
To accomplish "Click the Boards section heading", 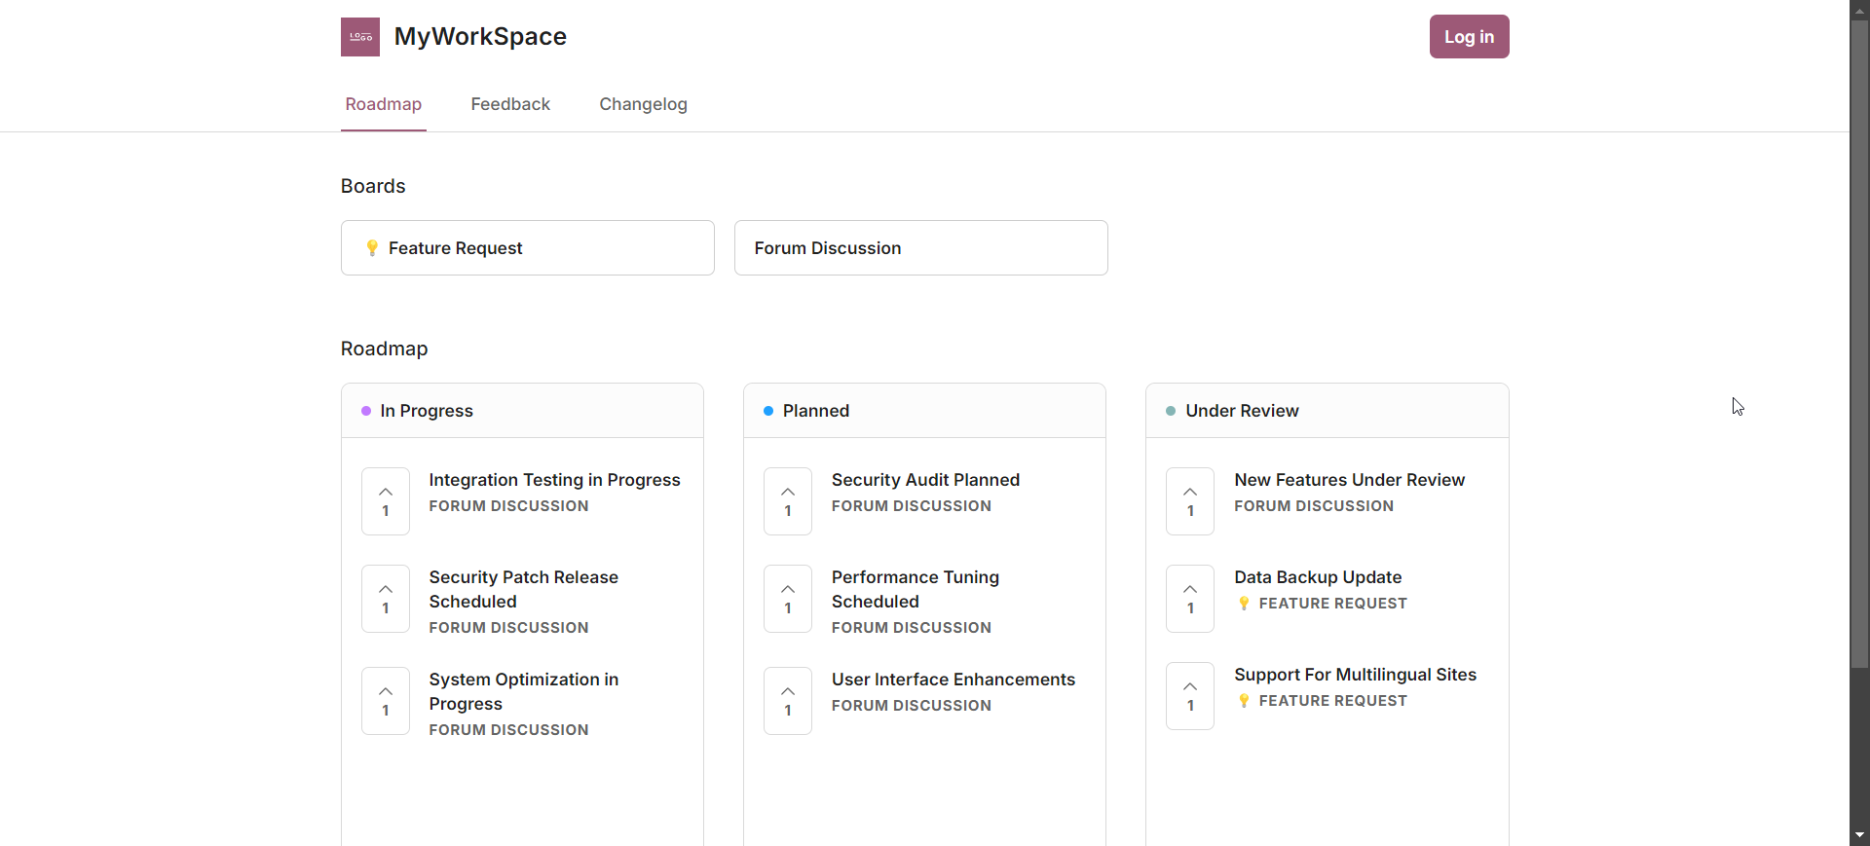I will (x=373, y=186).
